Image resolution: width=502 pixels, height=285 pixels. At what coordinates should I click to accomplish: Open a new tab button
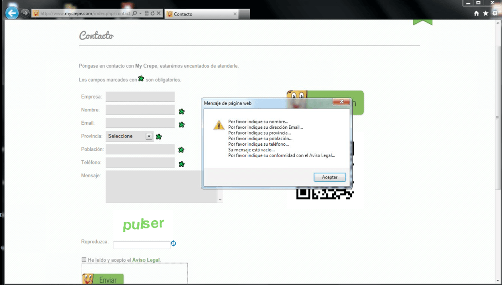tap(244, 14)
